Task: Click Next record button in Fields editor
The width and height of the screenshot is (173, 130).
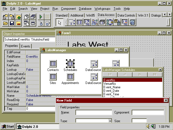Action: (140, 75)
